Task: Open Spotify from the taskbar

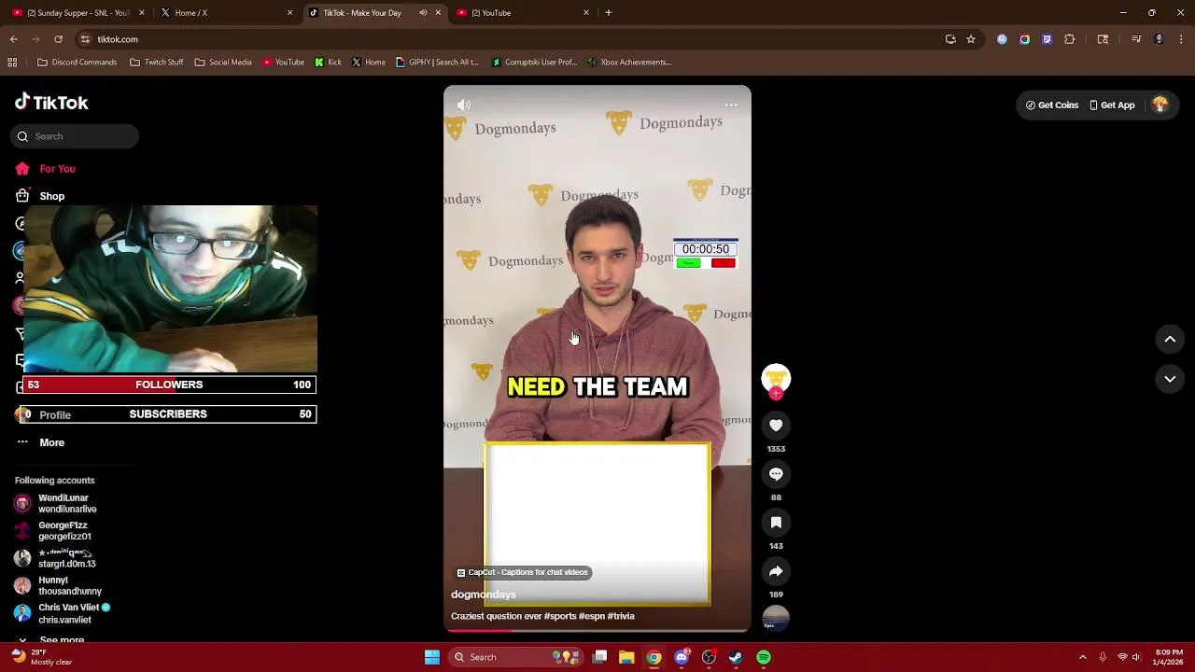Action: tap(764, 657)
